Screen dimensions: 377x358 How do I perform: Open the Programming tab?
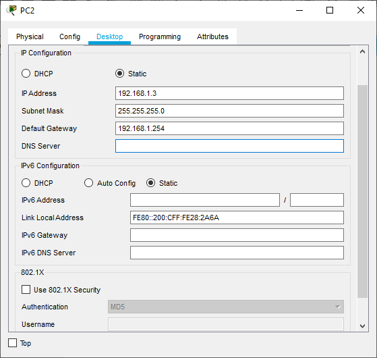point(160,36)
